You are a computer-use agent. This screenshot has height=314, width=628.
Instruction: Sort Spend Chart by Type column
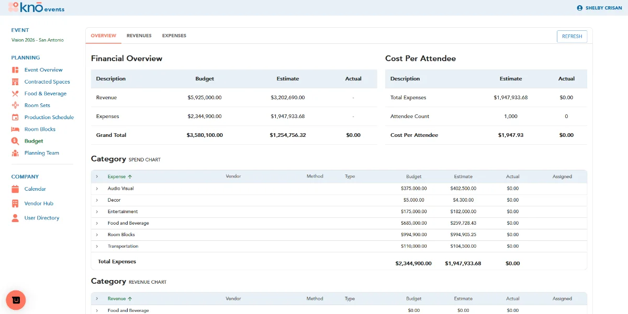[x=350, y=177]
